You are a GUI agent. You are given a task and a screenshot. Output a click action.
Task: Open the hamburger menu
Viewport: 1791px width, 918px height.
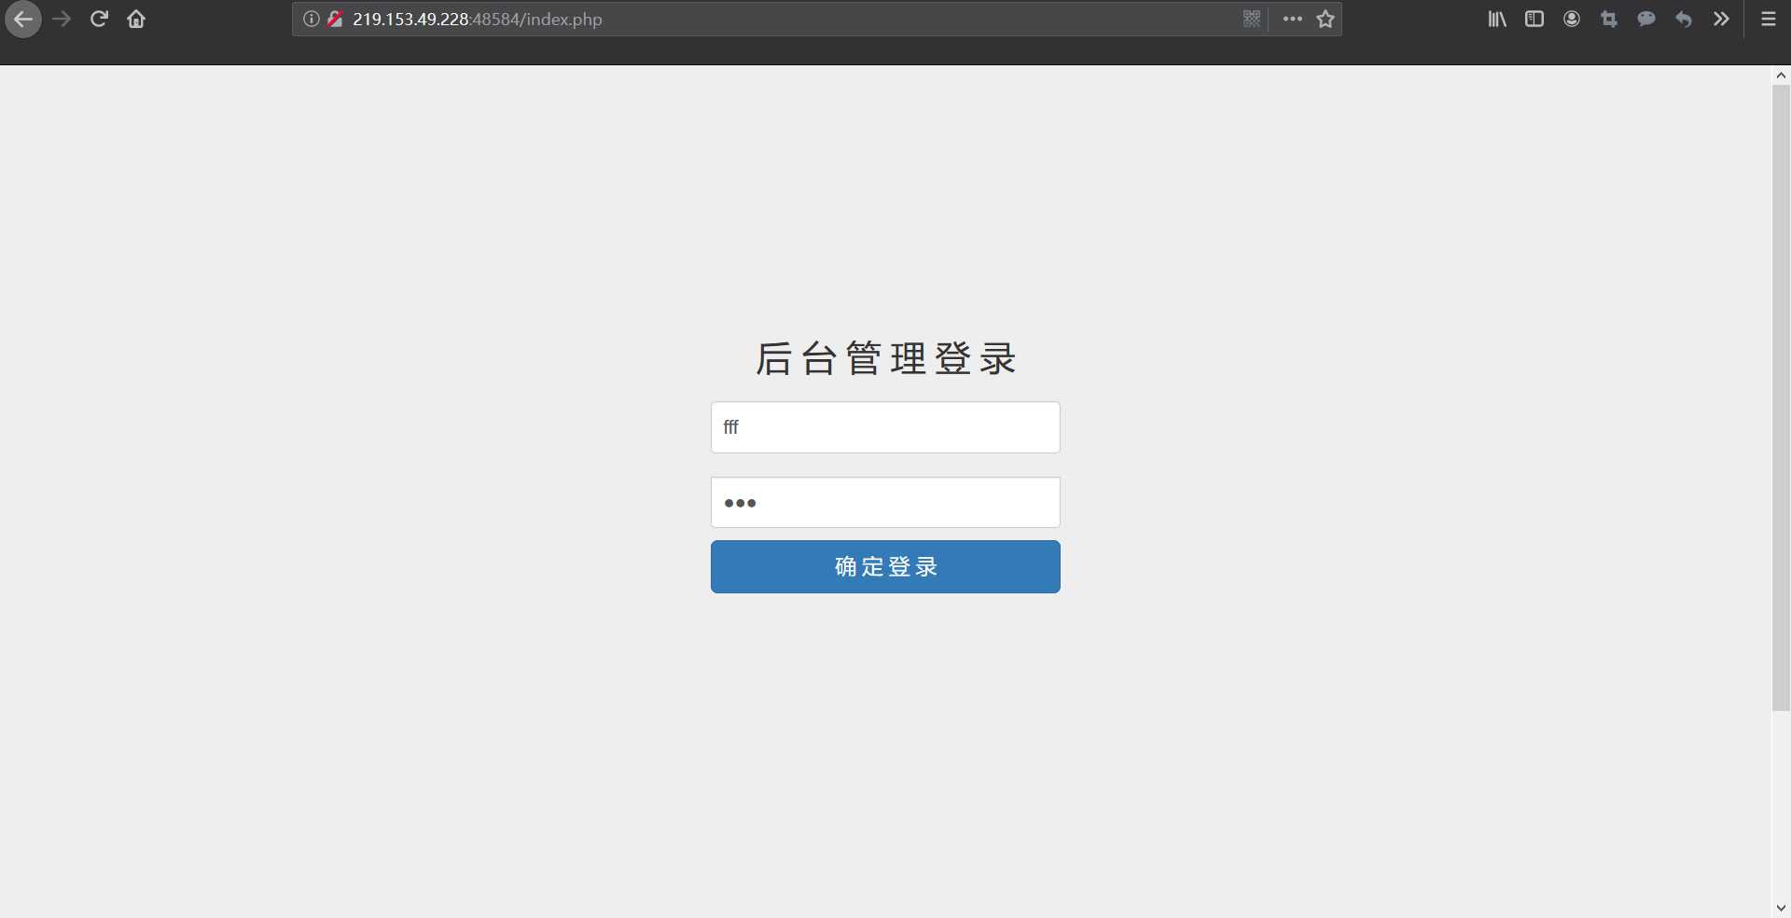(x=1767, y=19)
